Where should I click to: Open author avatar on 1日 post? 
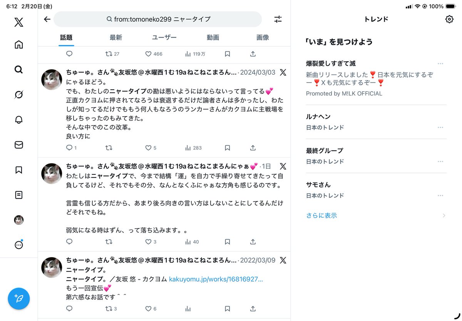point(52,174)
